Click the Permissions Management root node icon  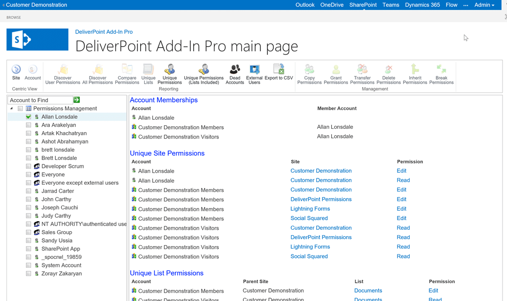pyautogui.click(x=28, y=108)
